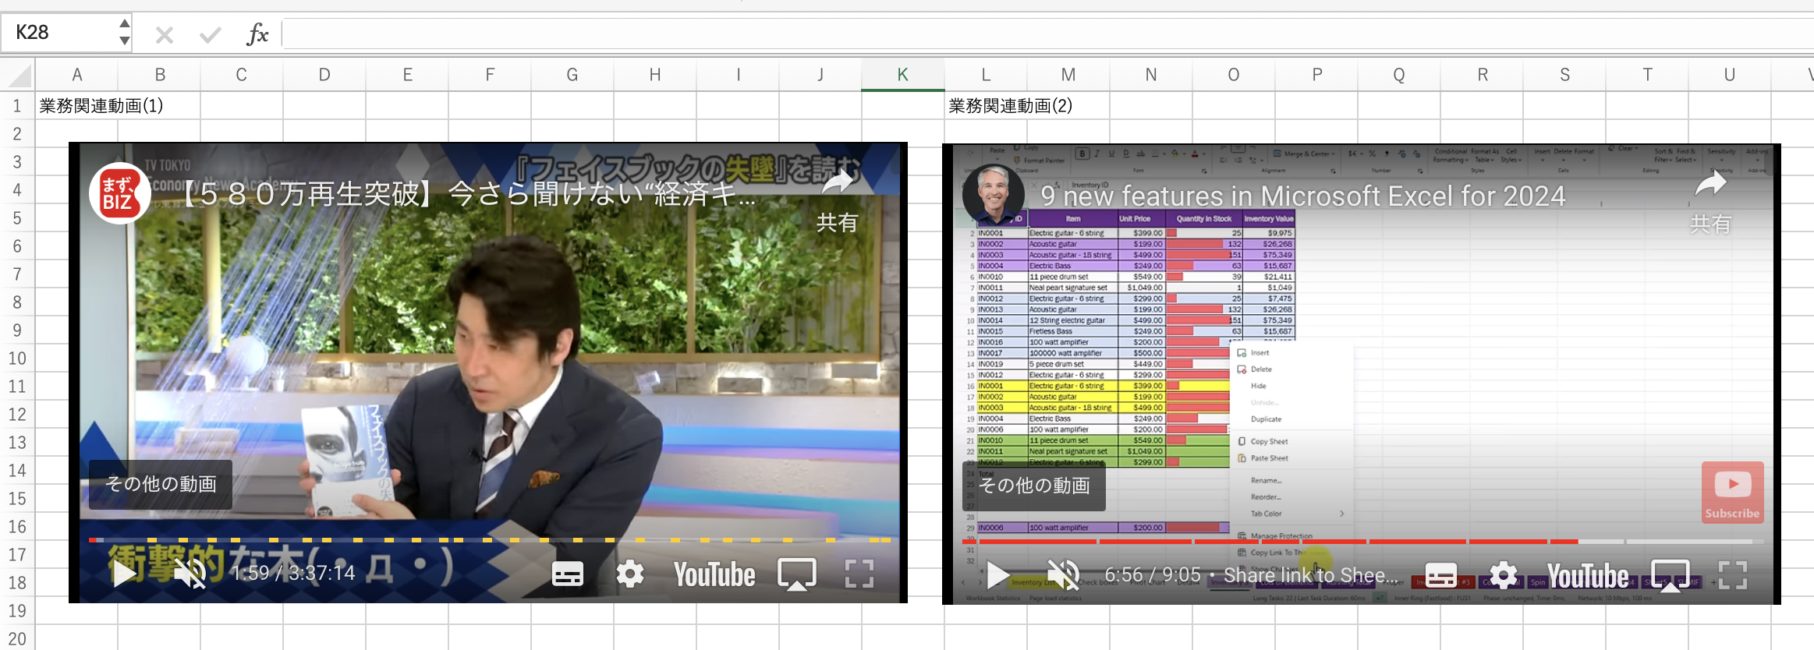
Task: Open YouTube logo link in first video
Action: (x=714, y=574)
